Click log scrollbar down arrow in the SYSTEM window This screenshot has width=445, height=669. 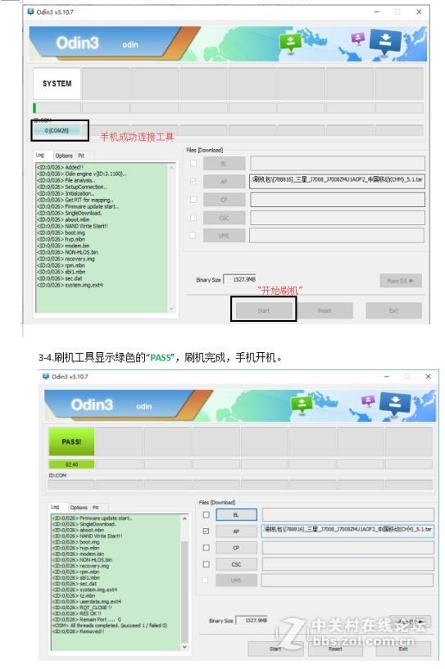pos(171,308)
